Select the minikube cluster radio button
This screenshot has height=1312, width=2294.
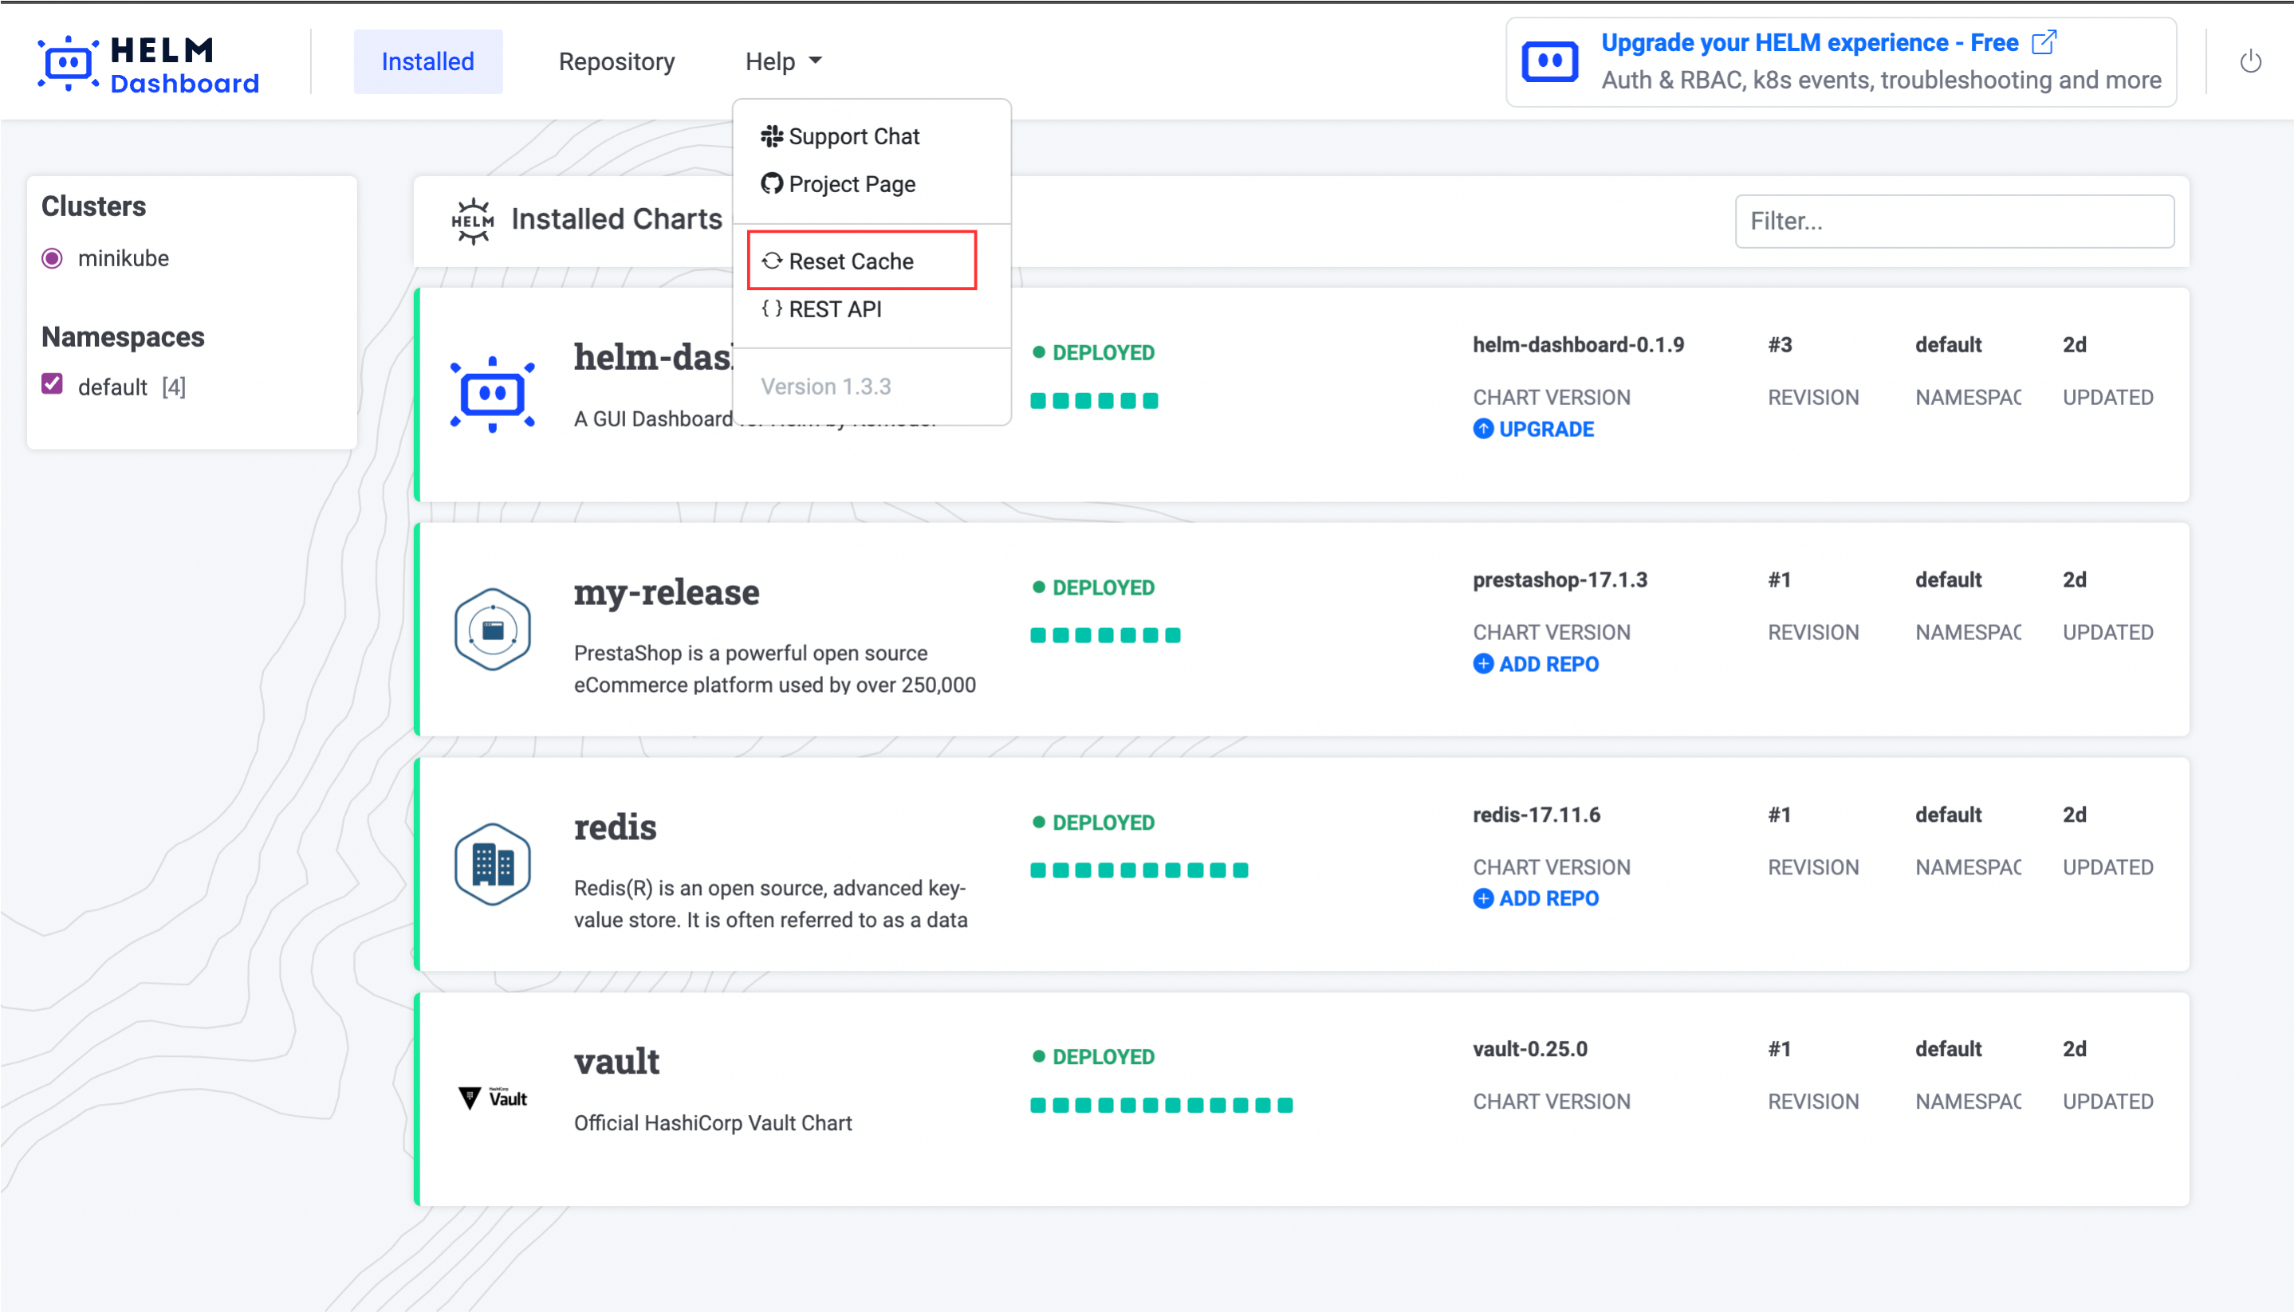point(53,258)
